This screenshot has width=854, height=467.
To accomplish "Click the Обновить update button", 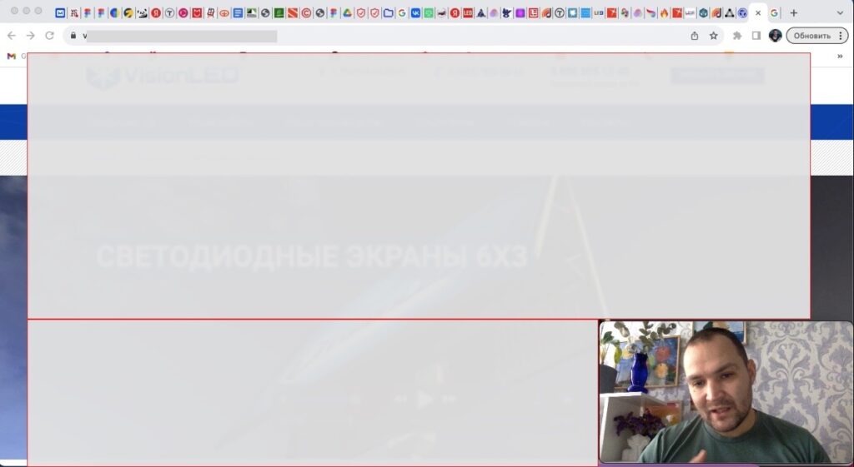I will coord(811,36).
